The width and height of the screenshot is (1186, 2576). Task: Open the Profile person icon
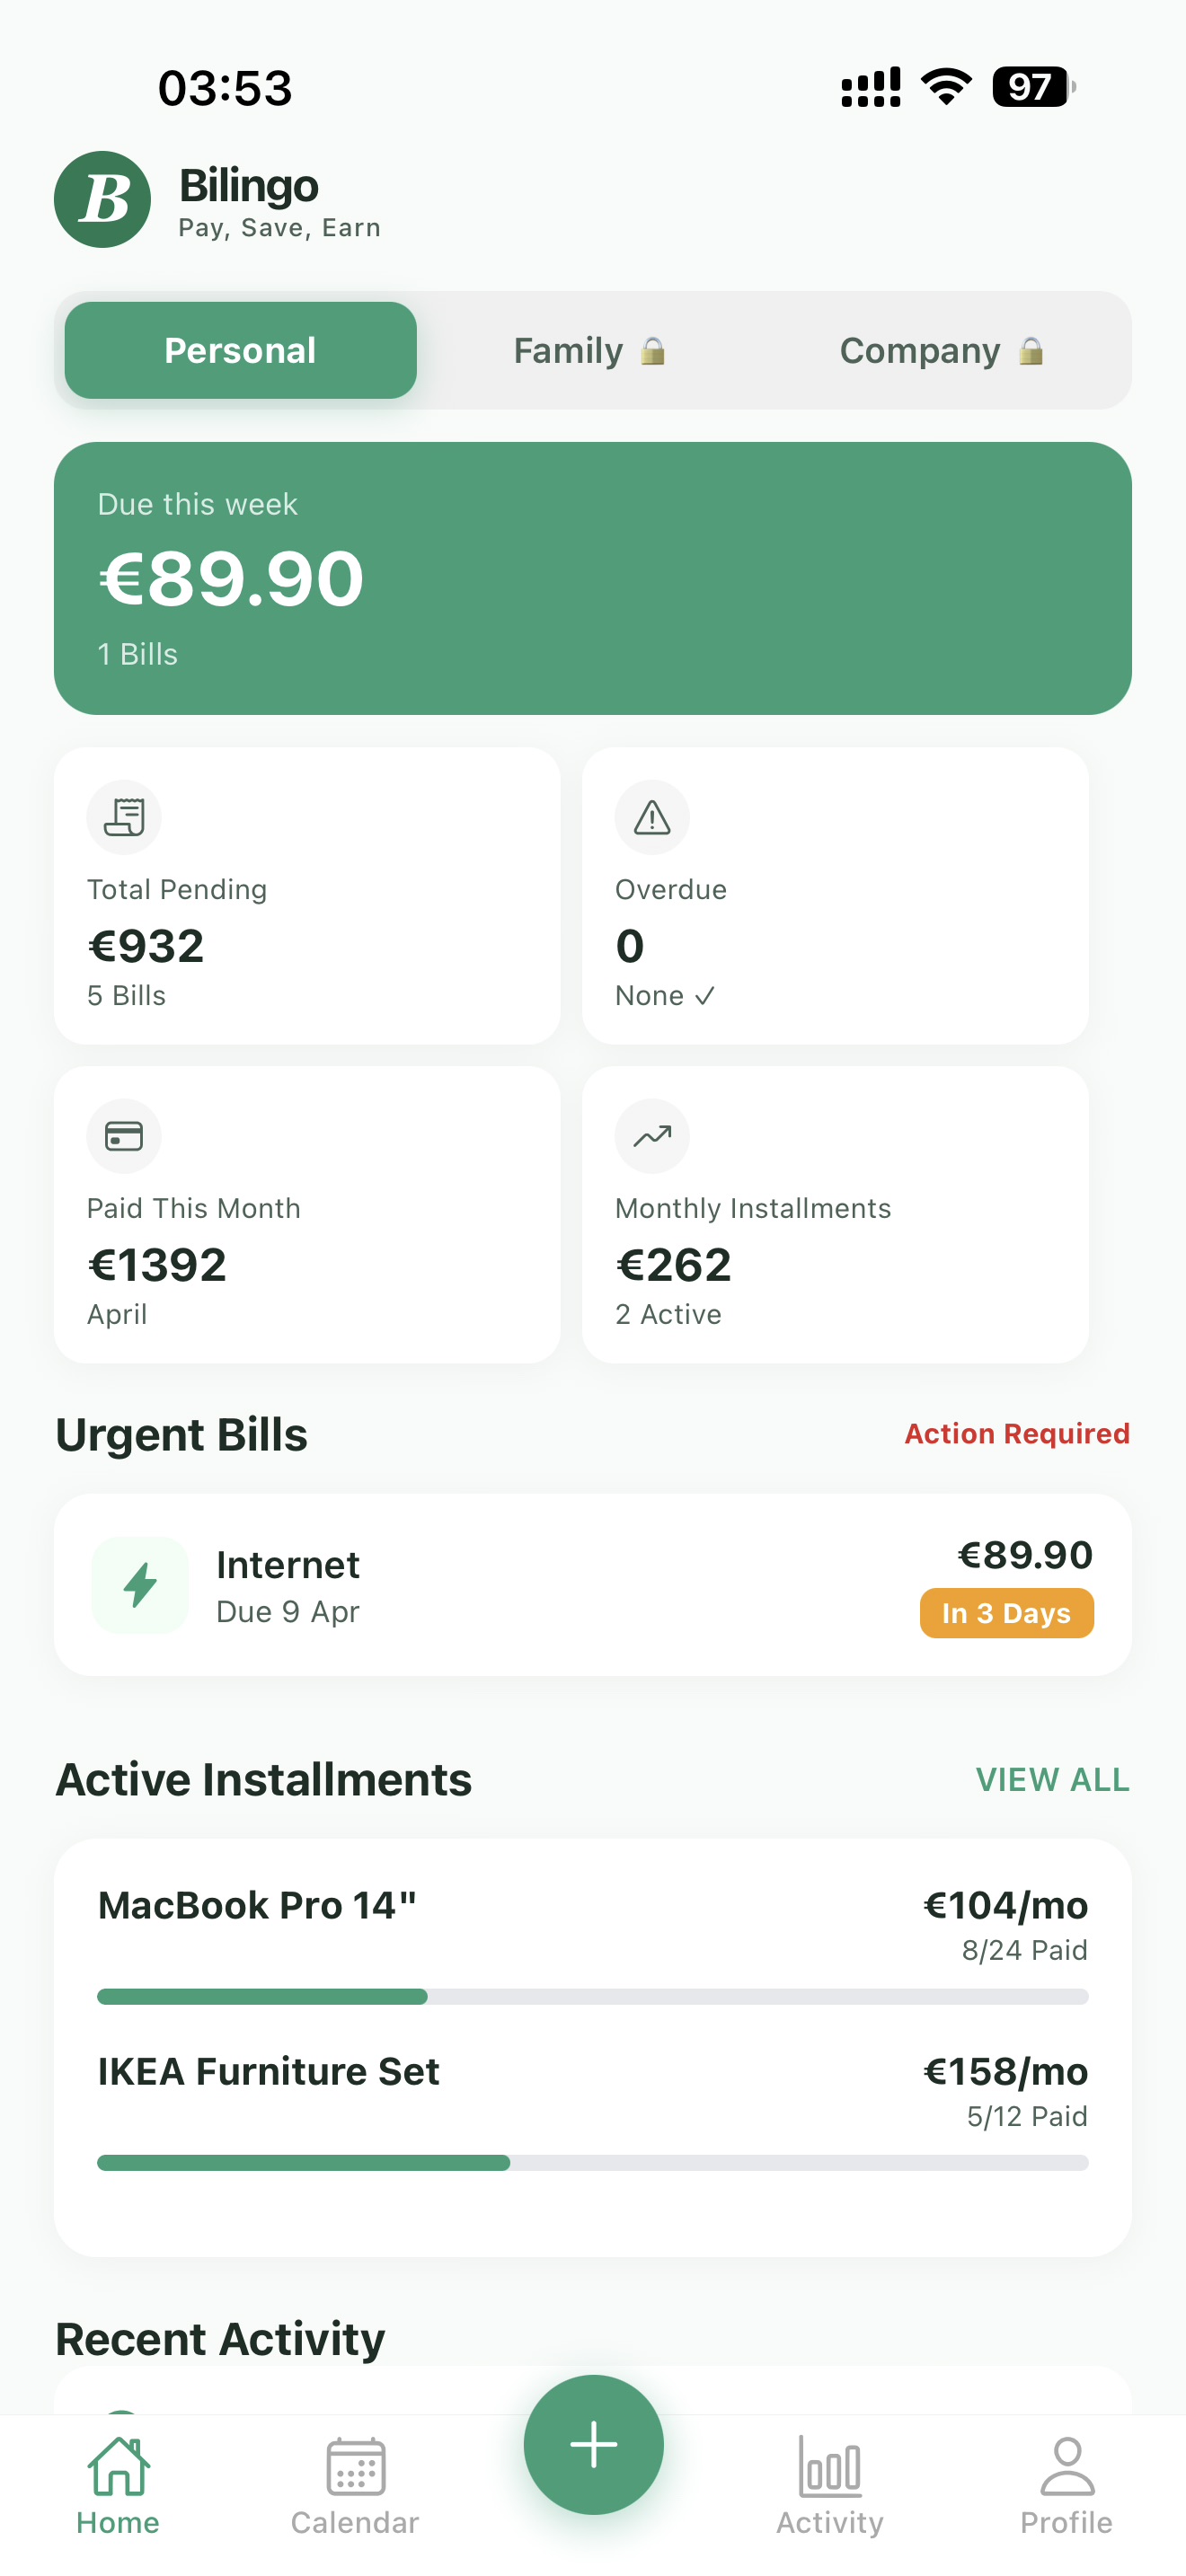(x=1067, y=2466)
